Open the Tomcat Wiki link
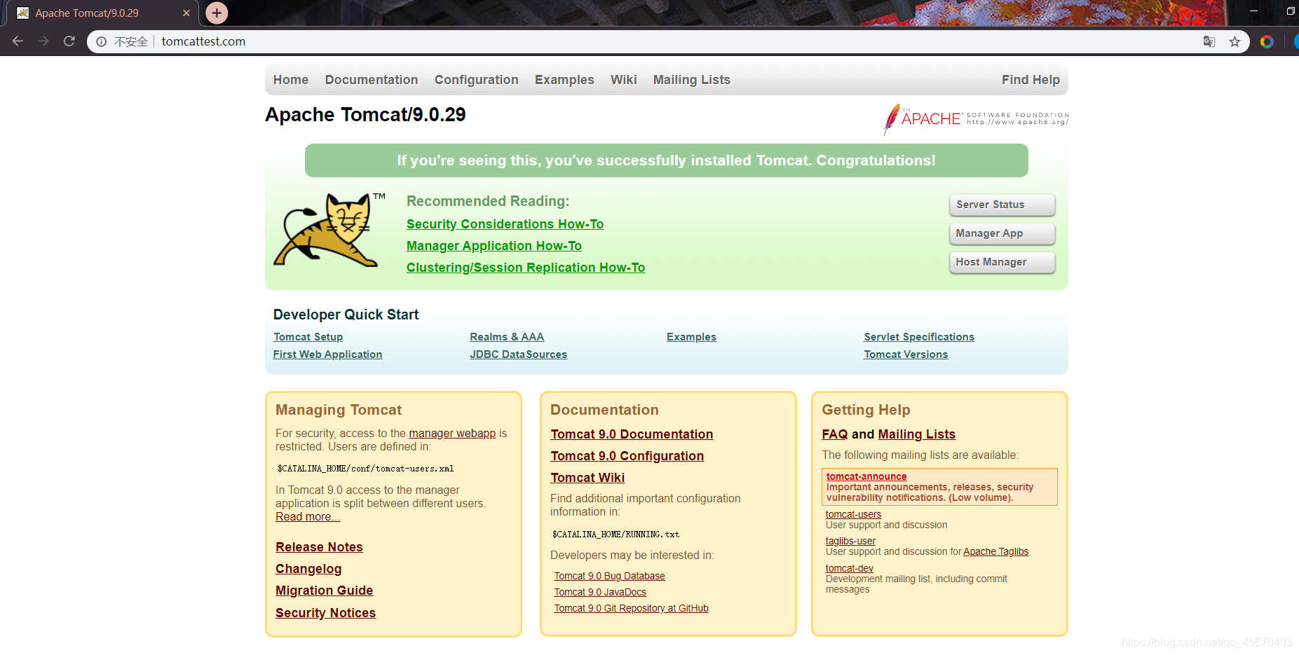The height and width of the screenshot is (655, 1299). pyautogui.click(x=587, y=478)
